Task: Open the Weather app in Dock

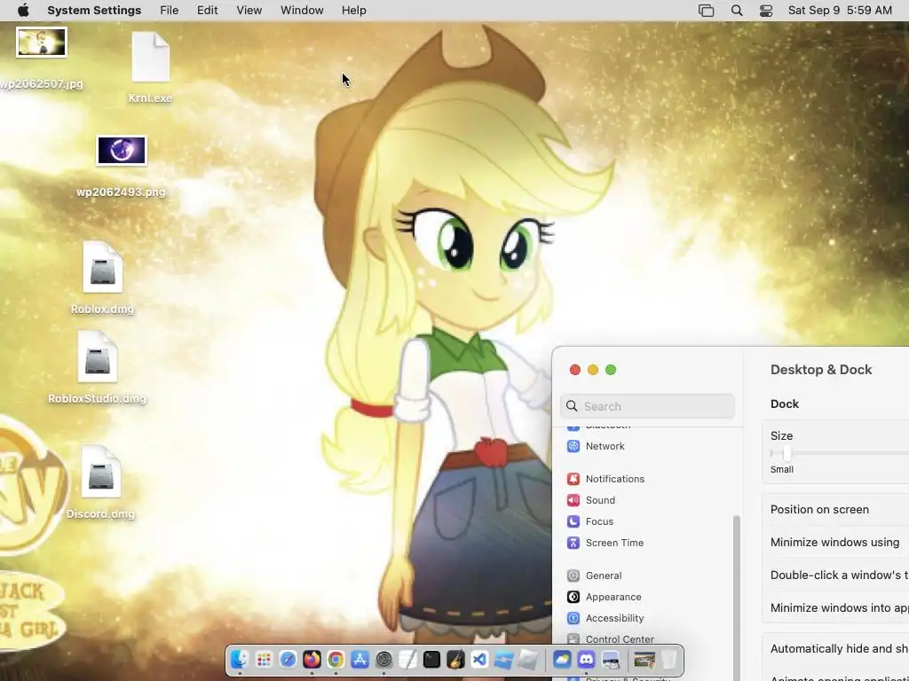Action: 562,659
